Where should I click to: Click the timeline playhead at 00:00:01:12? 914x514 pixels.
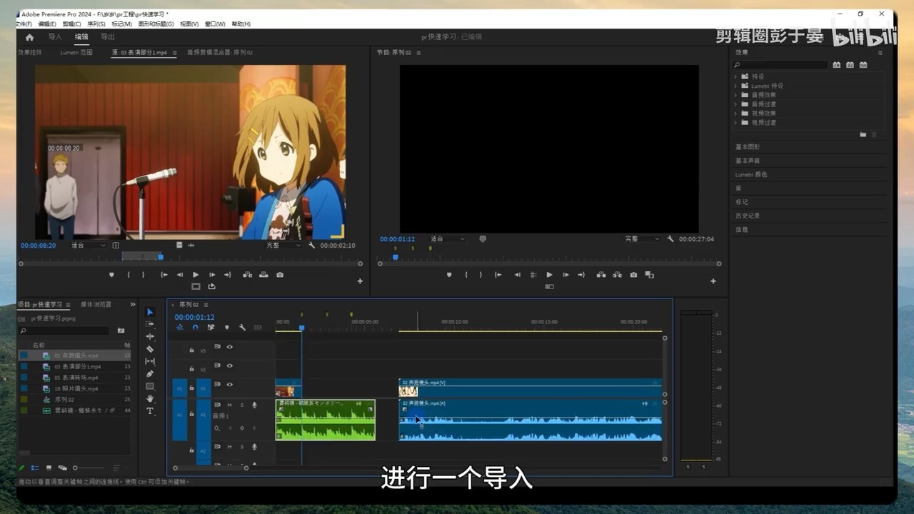[x=301, y=328]
